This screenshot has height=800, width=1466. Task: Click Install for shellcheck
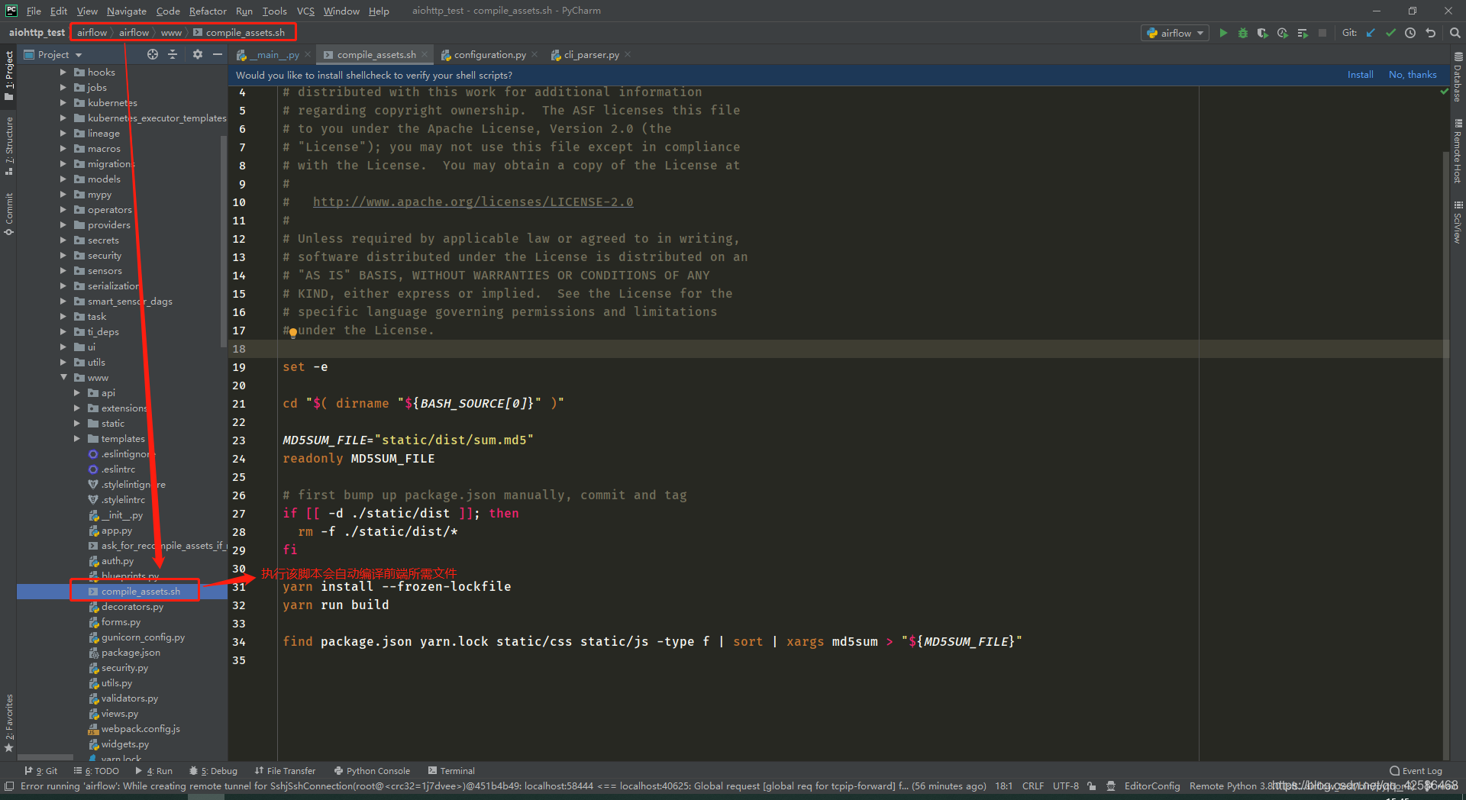(x=1360, y=75)
